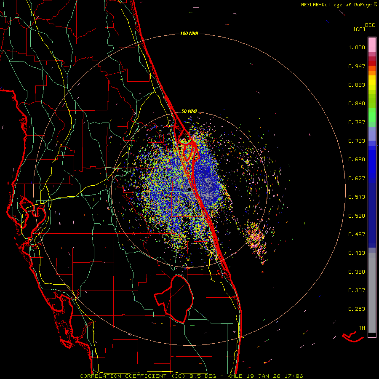Pick the bright green segment near 0.787
This screenshot has height=379, width=379.
point(372,115)
